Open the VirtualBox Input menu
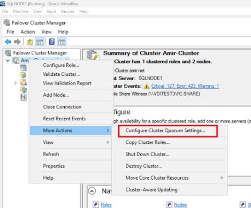 (x=51, y=11)
